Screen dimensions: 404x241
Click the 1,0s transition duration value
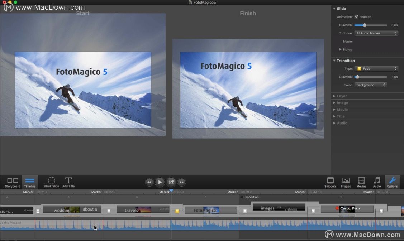click(394, 77)
